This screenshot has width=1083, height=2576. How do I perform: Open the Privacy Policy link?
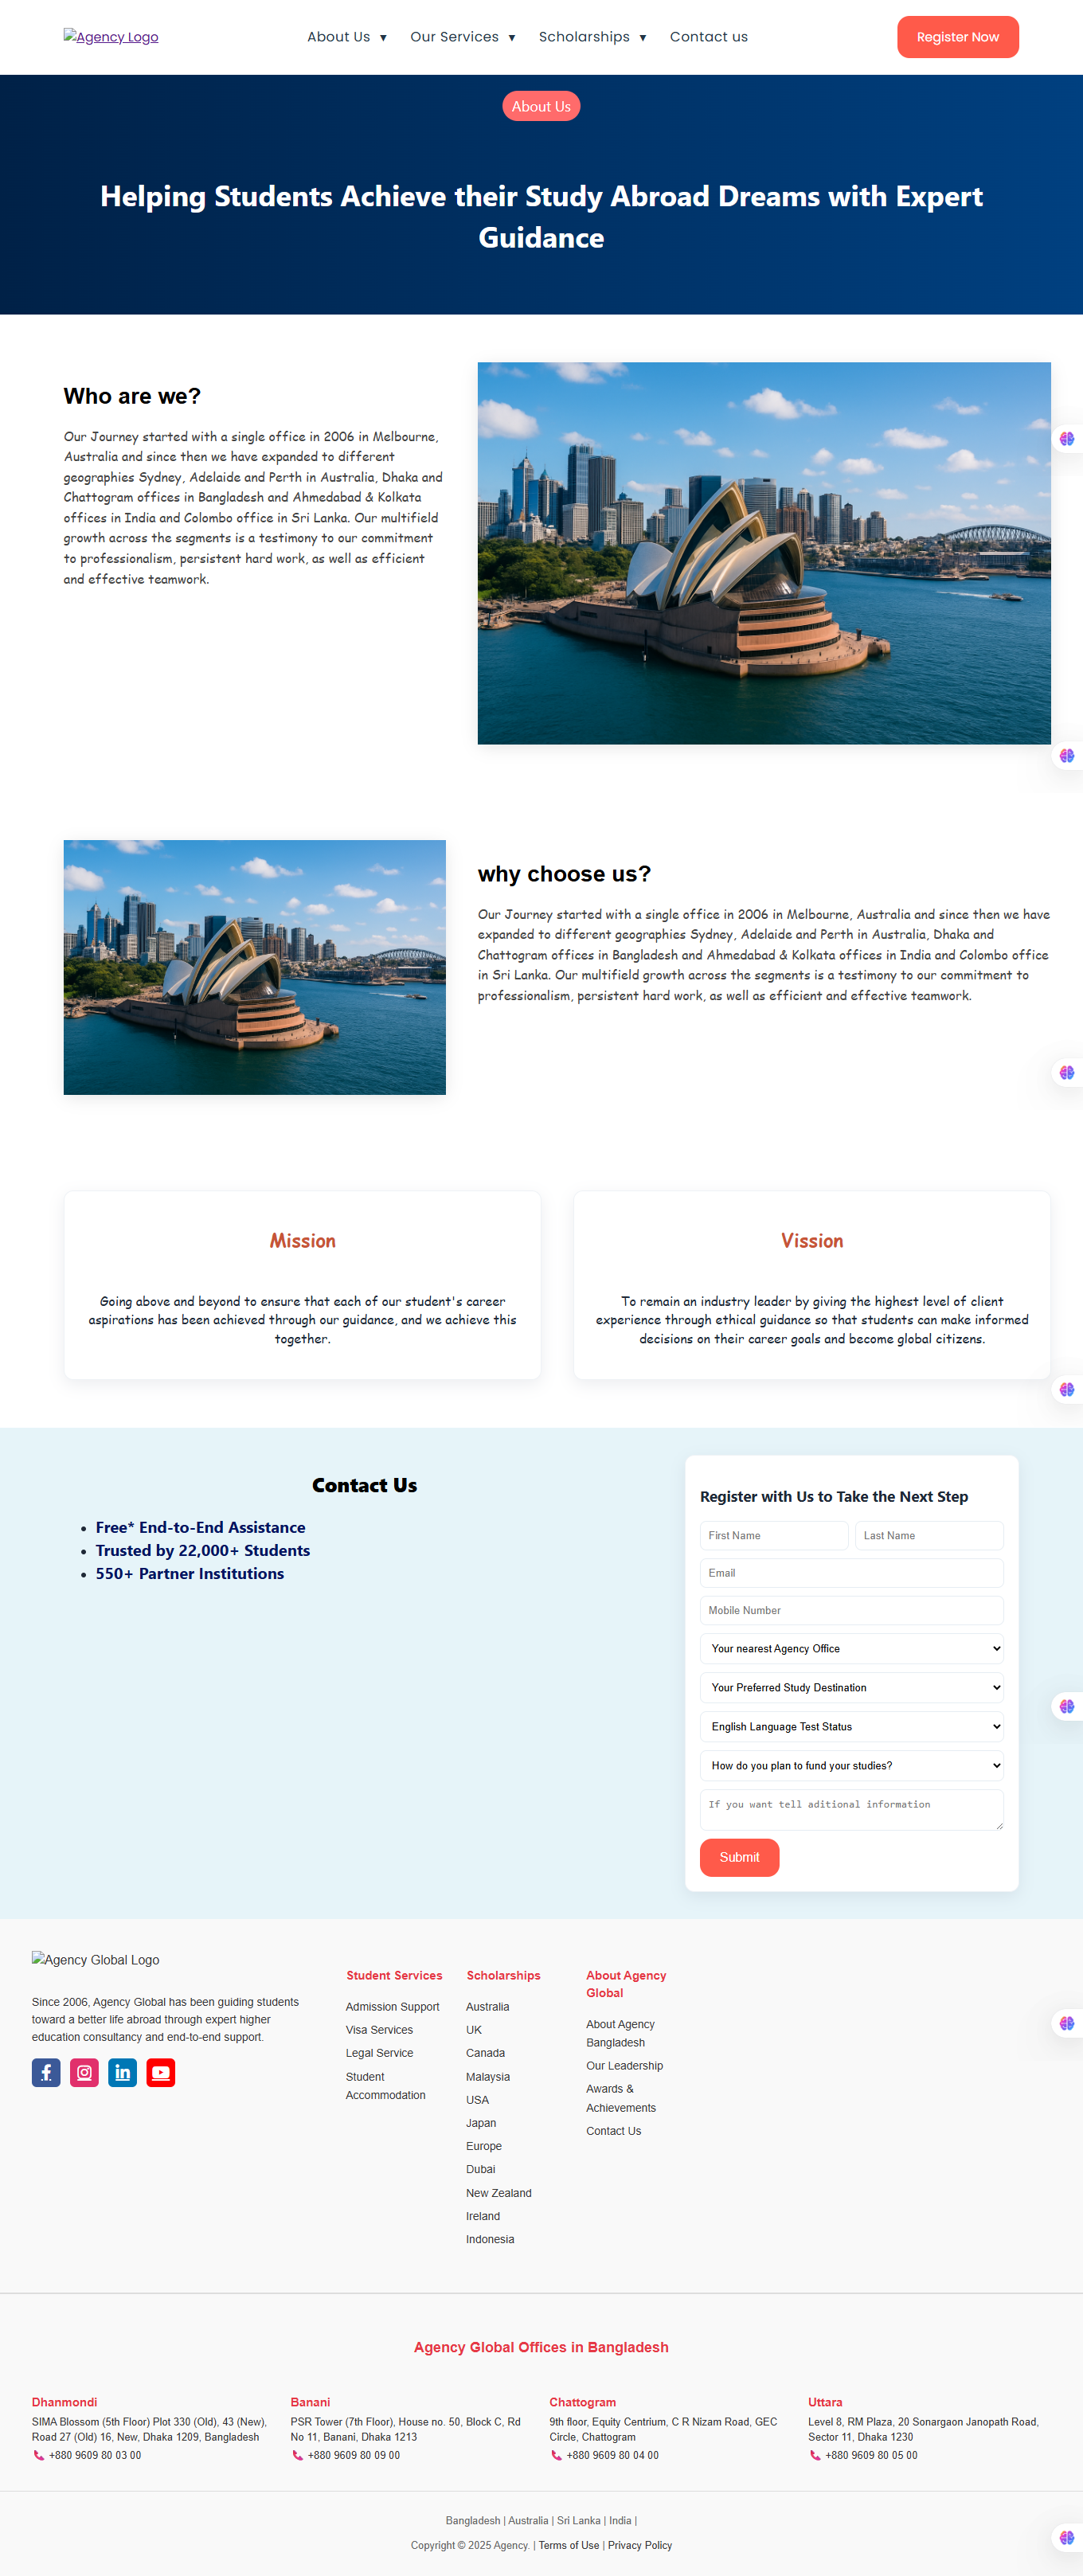639,2545
